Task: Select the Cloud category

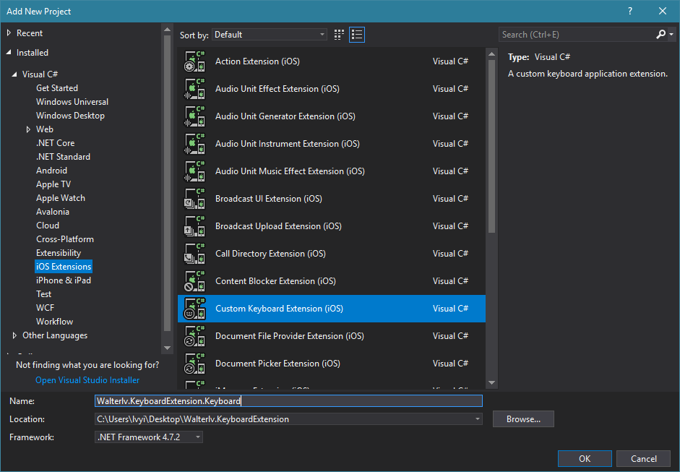Action: coord(48,226)
